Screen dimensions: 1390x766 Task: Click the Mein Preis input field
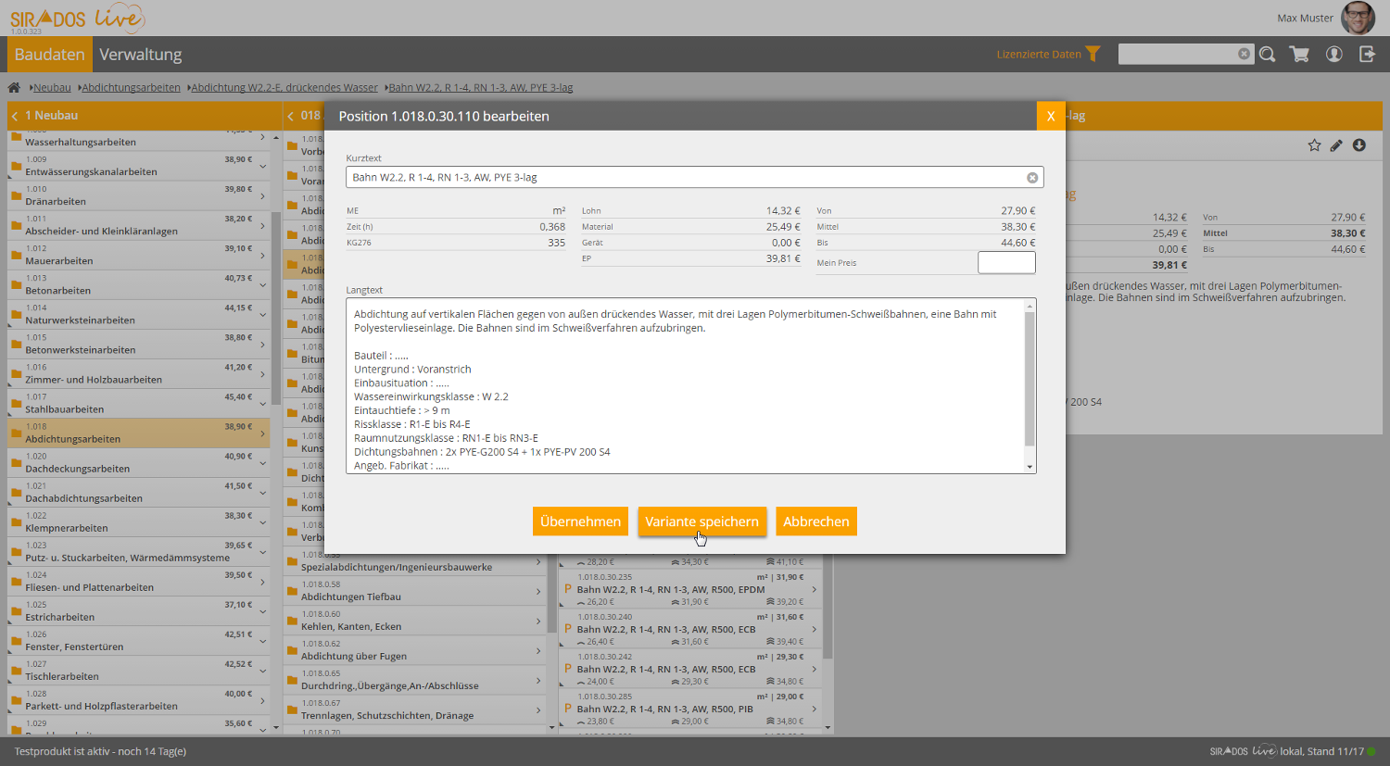(x=1006, y=263)
